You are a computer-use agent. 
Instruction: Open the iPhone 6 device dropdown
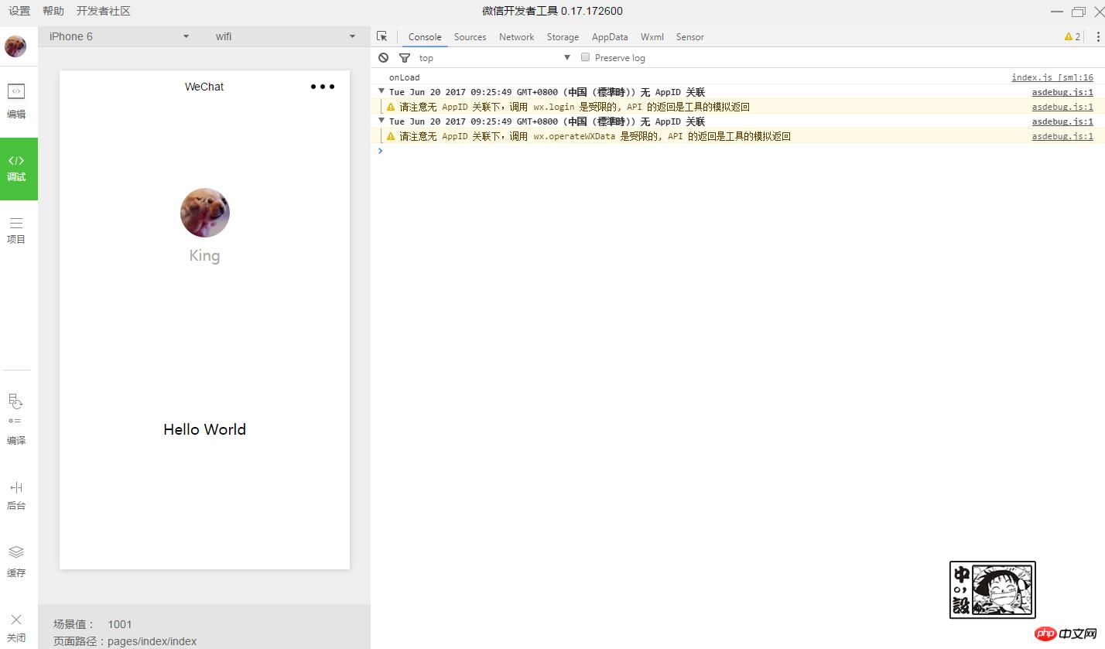click(x=119, y=36)
